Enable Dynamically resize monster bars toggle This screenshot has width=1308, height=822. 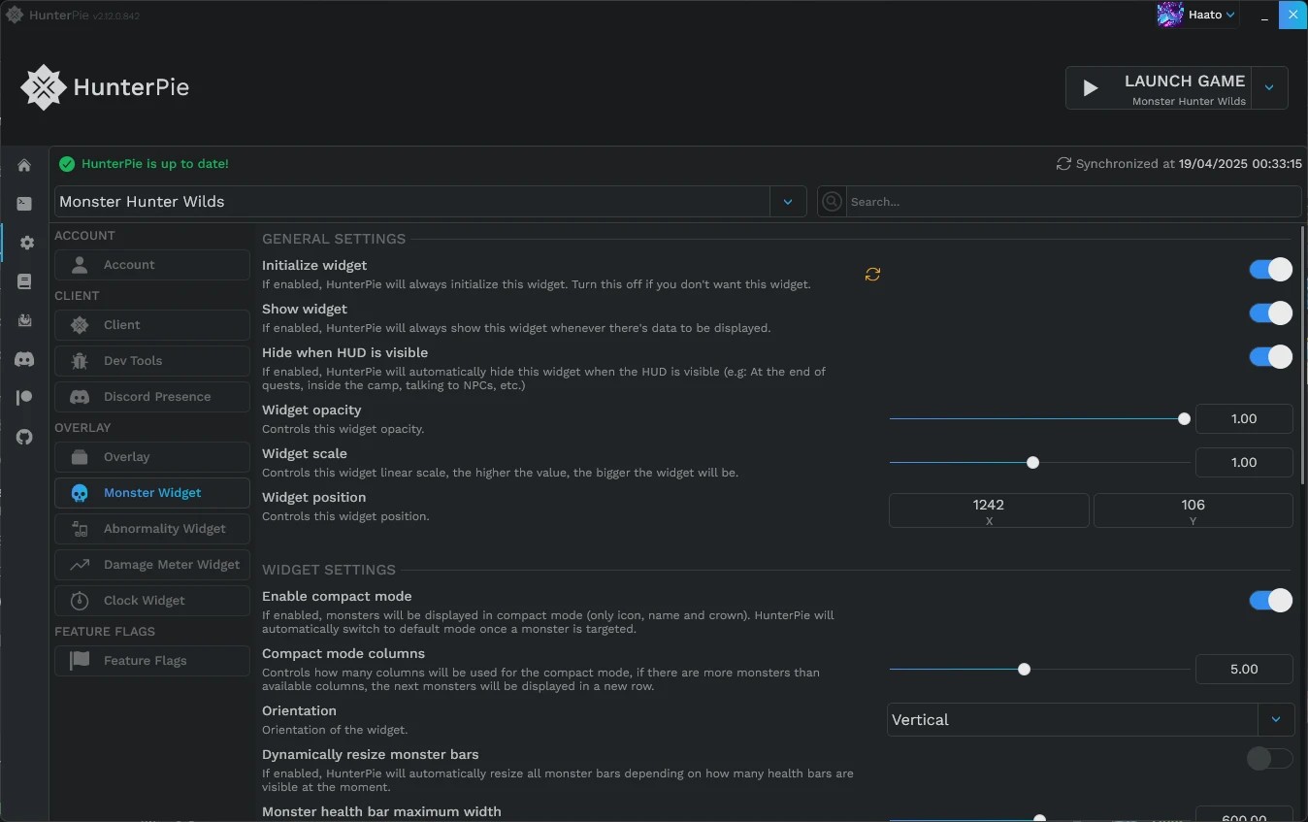[1270, 758]
